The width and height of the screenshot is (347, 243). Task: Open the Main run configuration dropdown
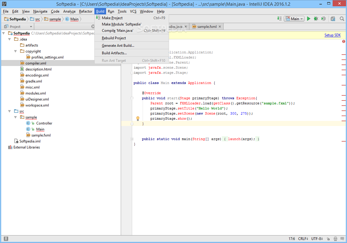(x=294, y=19)
